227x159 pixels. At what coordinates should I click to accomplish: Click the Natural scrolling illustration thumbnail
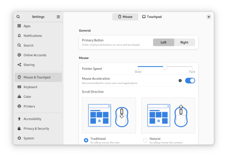tap(168, 115)
